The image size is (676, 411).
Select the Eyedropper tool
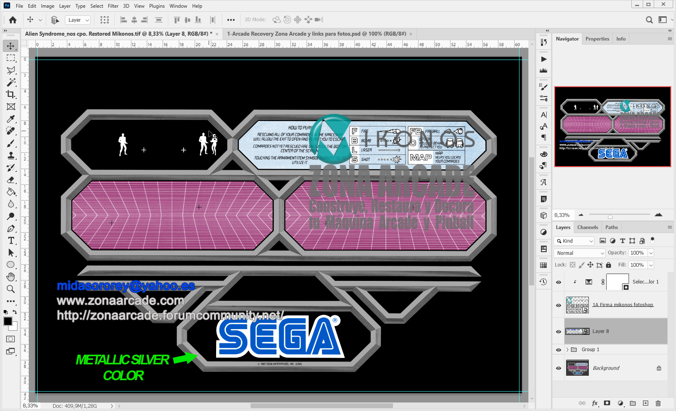point(11,119)
